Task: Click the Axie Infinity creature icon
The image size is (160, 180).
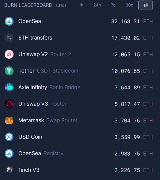Action: click(x=9, y=87)
